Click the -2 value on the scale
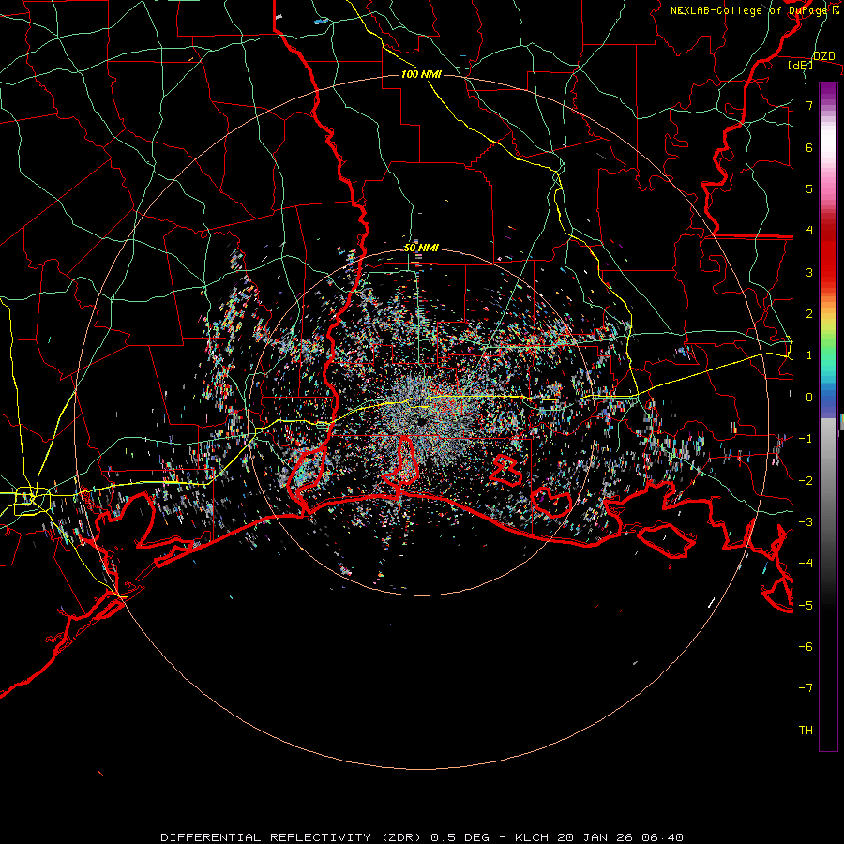 coord(806,481)
